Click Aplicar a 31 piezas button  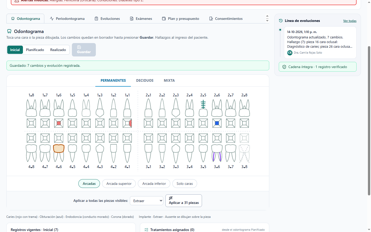(x=184, y=201)
